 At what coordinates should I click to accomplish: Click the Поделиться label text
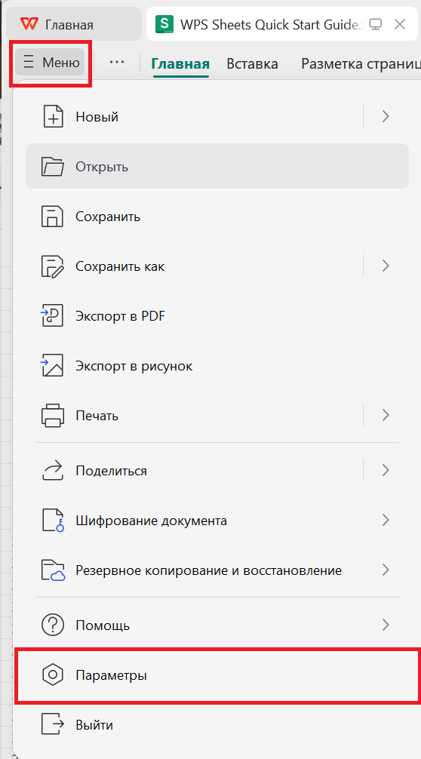(x=112, y=471)
